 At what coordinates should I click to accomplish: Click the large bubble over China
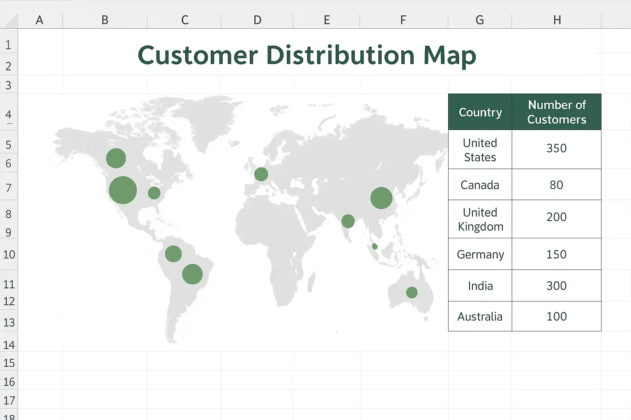coord(381,198)
